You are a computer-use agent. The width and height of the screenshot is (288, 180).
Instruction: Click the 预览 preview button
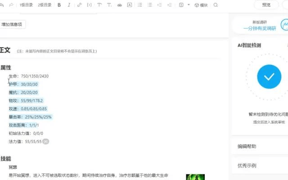click(266, 5)
